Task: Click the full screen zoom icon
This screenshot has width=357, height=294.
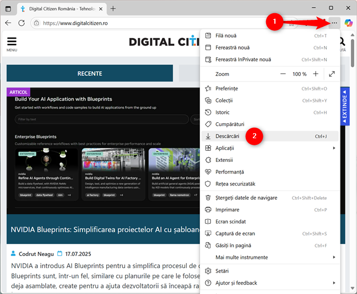Action: [x=332, y=74]
